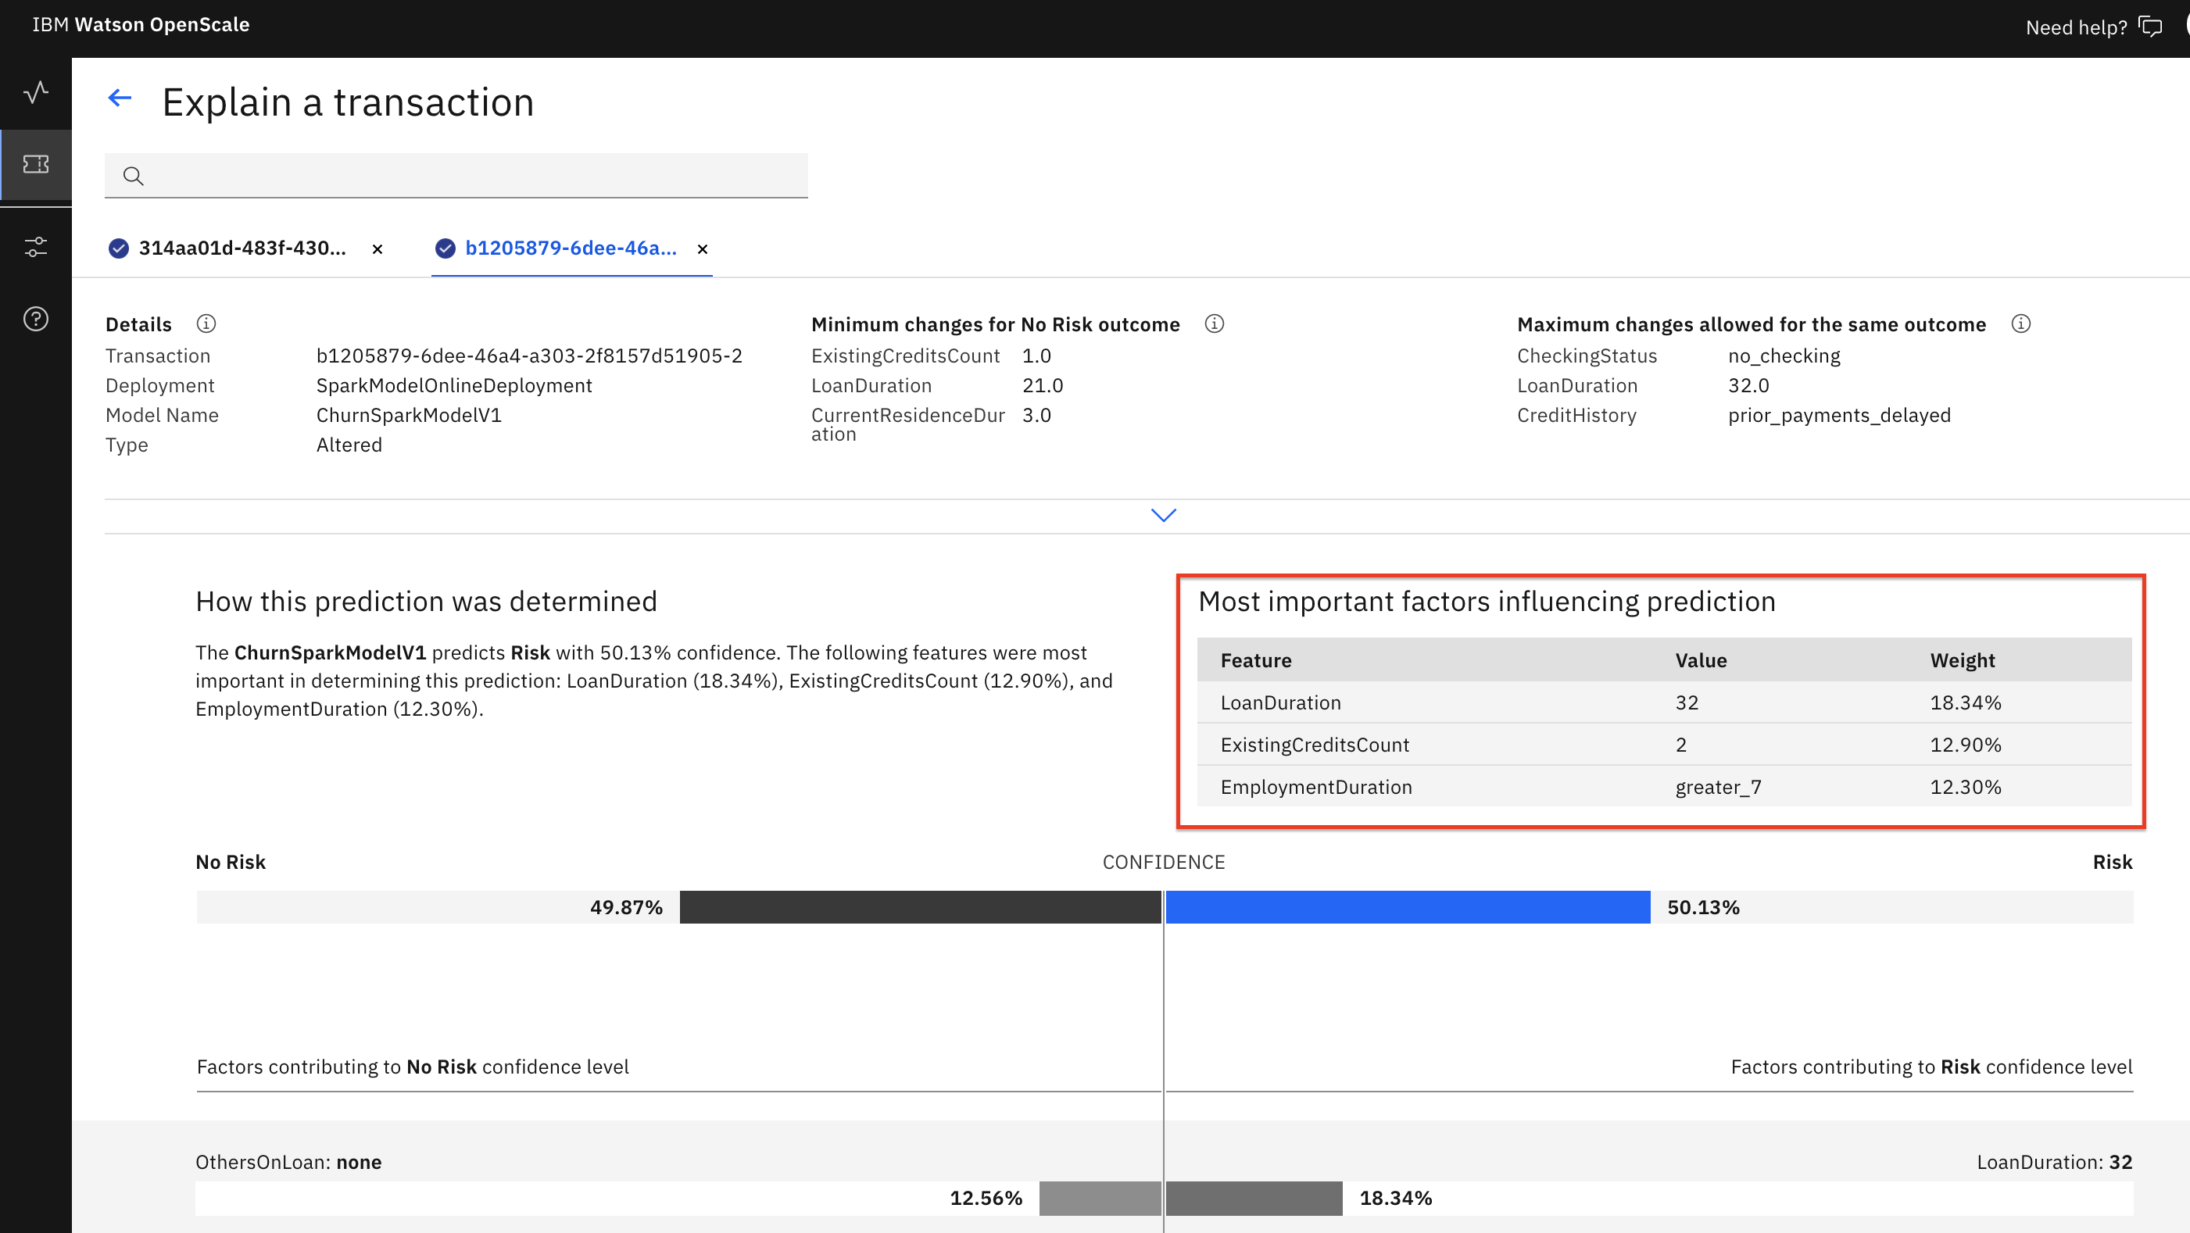The width and height of the screenshot is (2190, 1233).
Task: Switch to the 314aa01d-483f-430 transaction tab
Action: click(x=242, y=248)
